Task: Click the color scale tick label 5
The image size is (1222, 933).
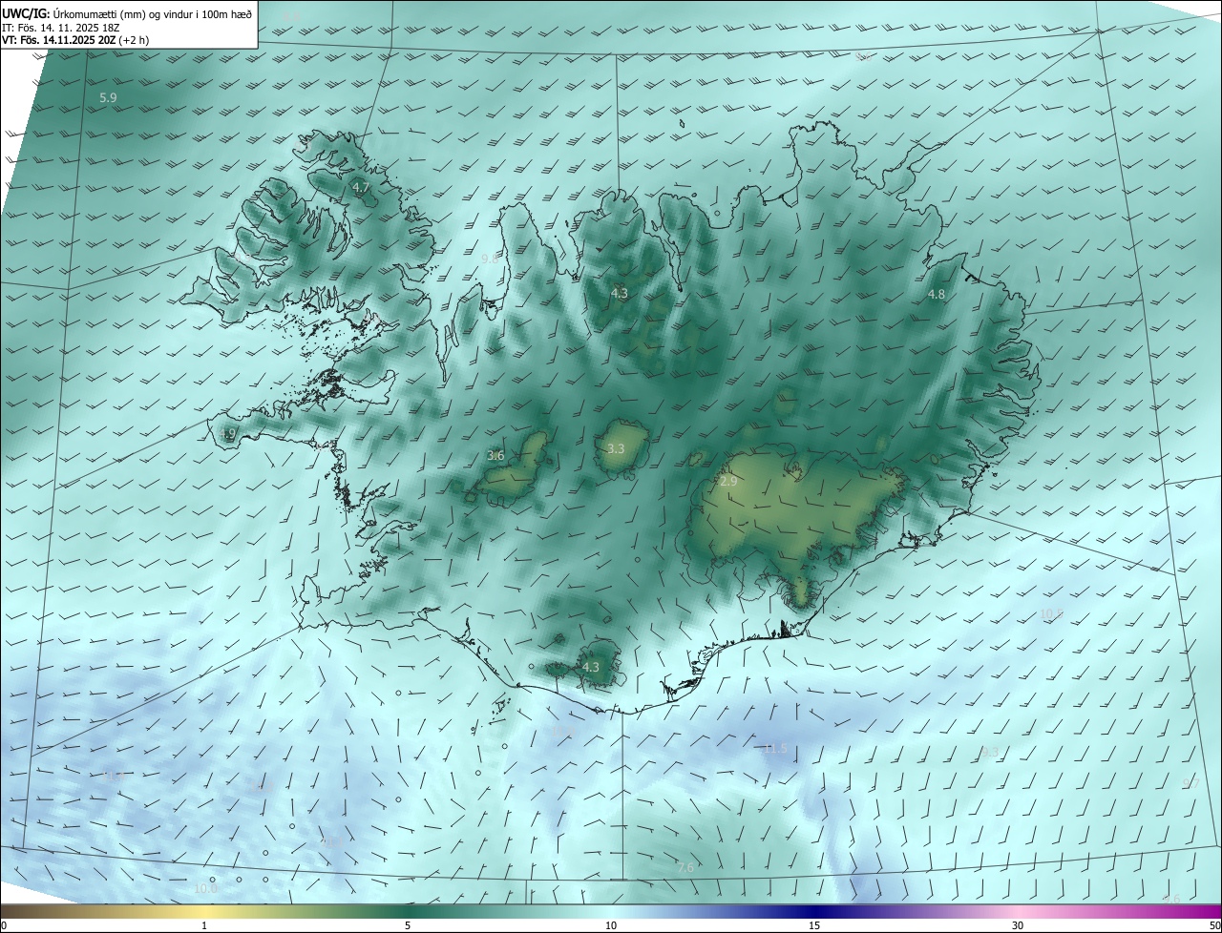Action: [x=408, y=926]
